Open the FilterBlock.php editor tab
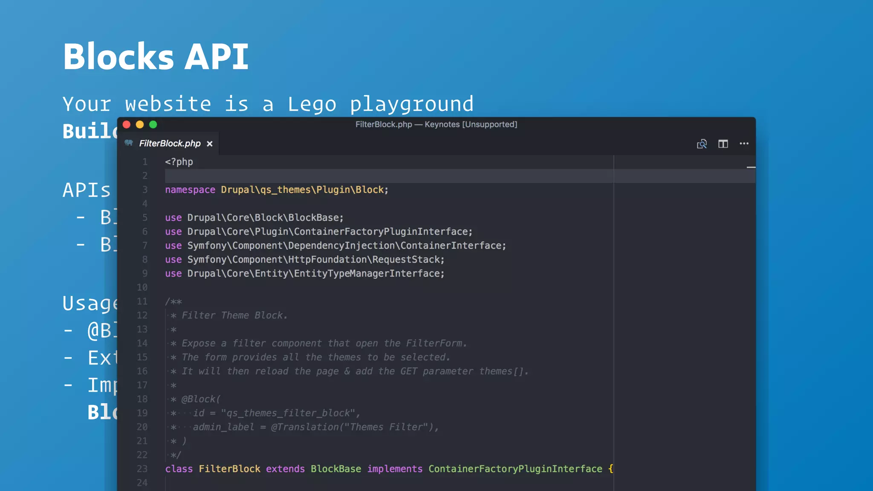This screenshot has height=491, width=873. (x=169, y=144)
